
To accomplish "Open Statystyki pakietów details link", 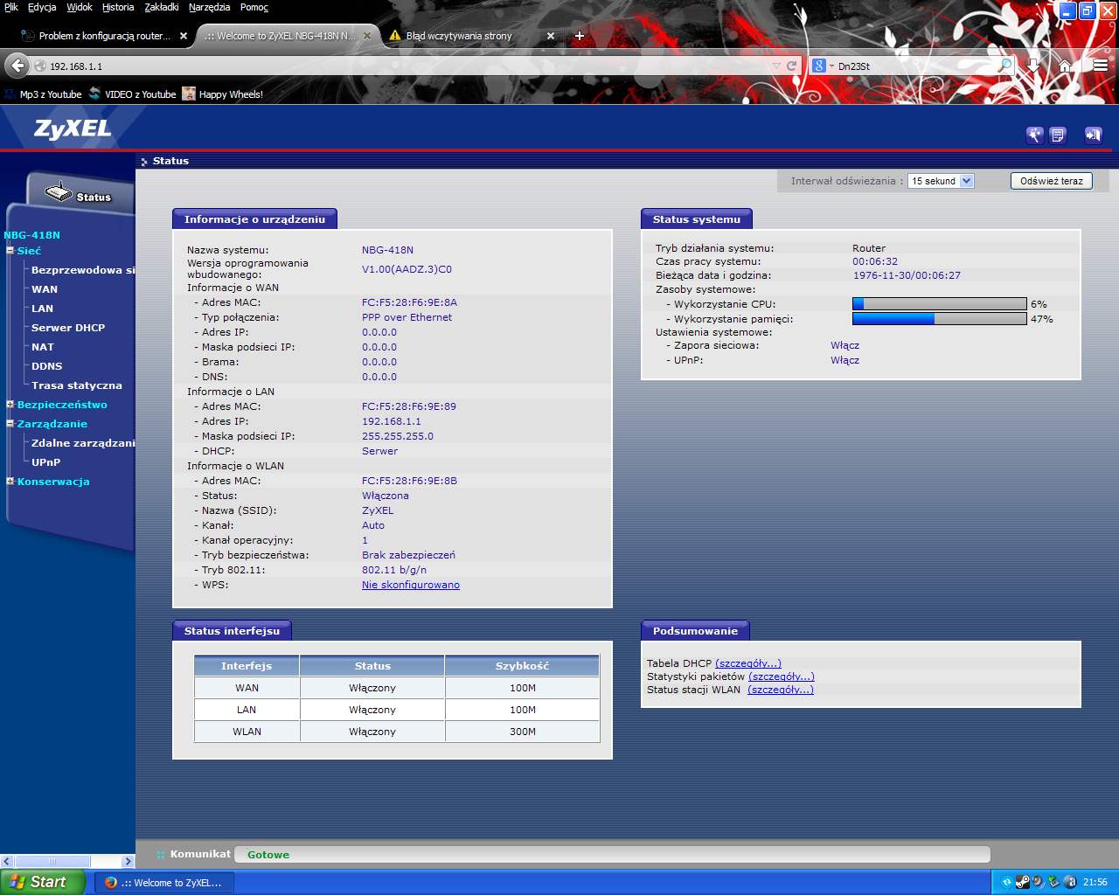I will coord(782,676).
